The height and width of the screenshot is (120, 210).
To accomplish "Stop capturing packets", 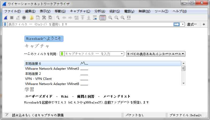I will (12, 18).
